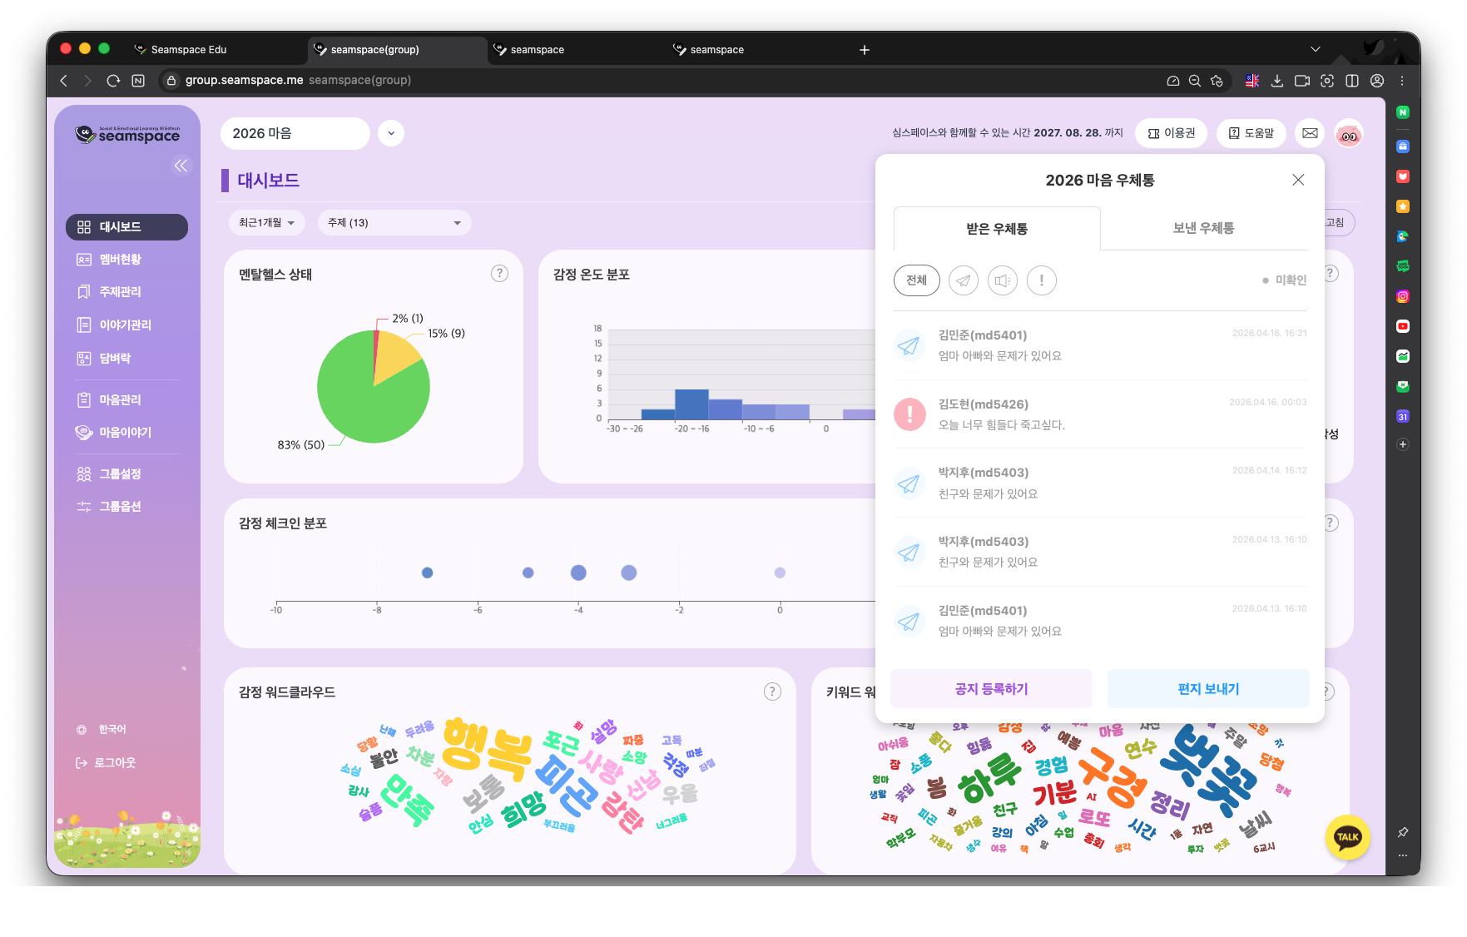Open 멤버현황 in the sidebar menu

(x=121, y=260)
